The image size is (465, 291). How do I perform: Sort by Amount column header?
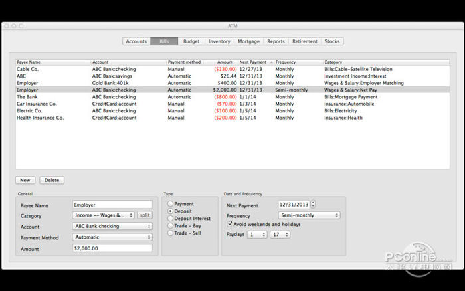pos(221,62)
